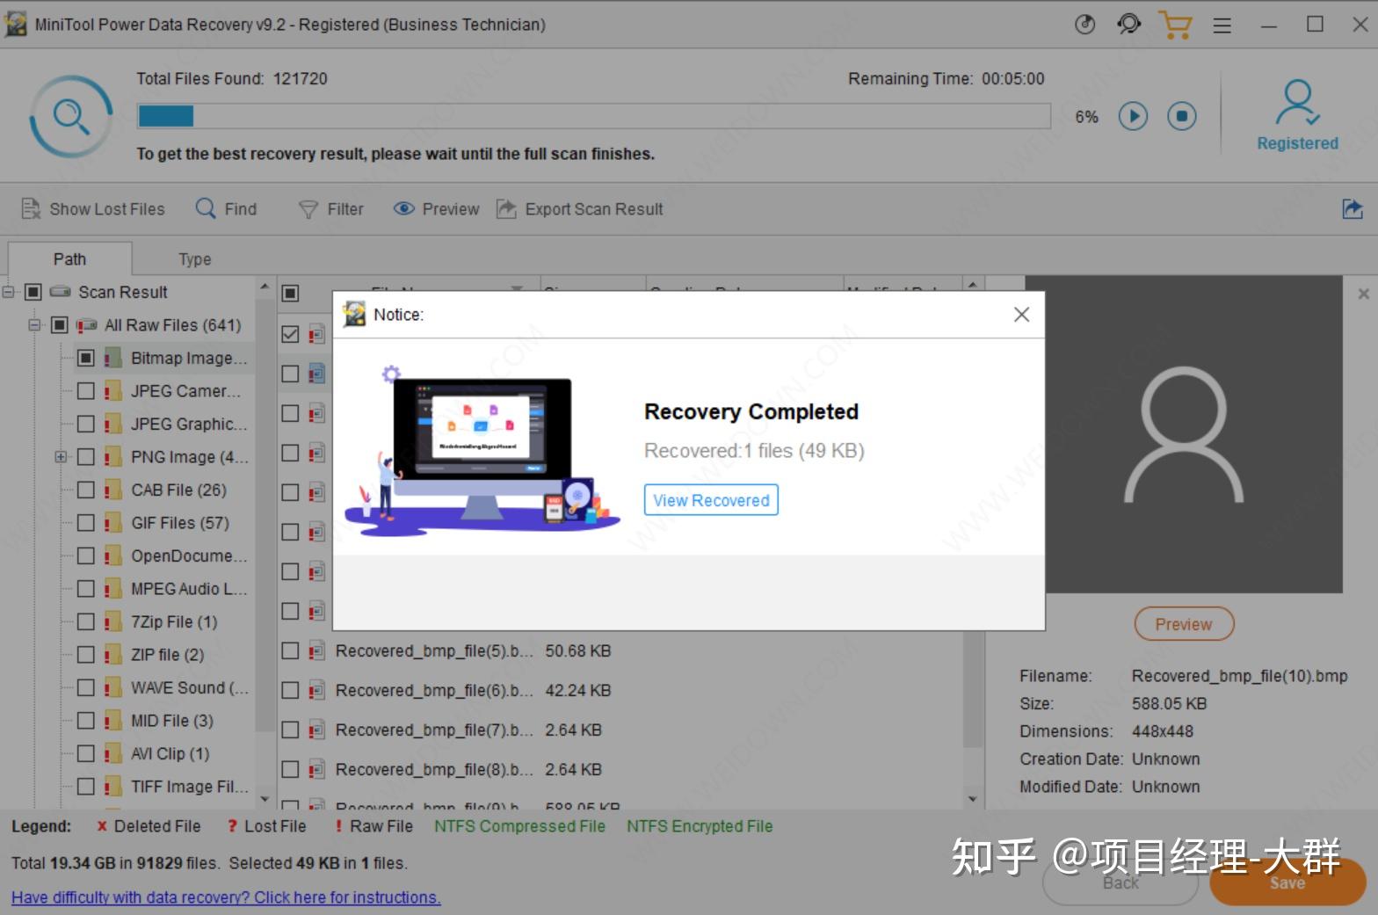Close the preview panel
The width and height of the screenshot is (1378, 915).
point(1364,294)
